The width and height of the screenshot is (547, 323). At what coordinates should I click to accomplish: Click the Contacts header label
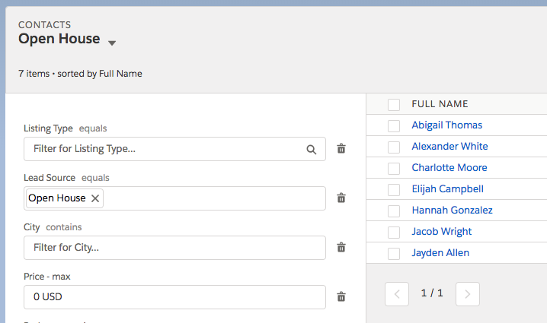(x=45, y=25)
